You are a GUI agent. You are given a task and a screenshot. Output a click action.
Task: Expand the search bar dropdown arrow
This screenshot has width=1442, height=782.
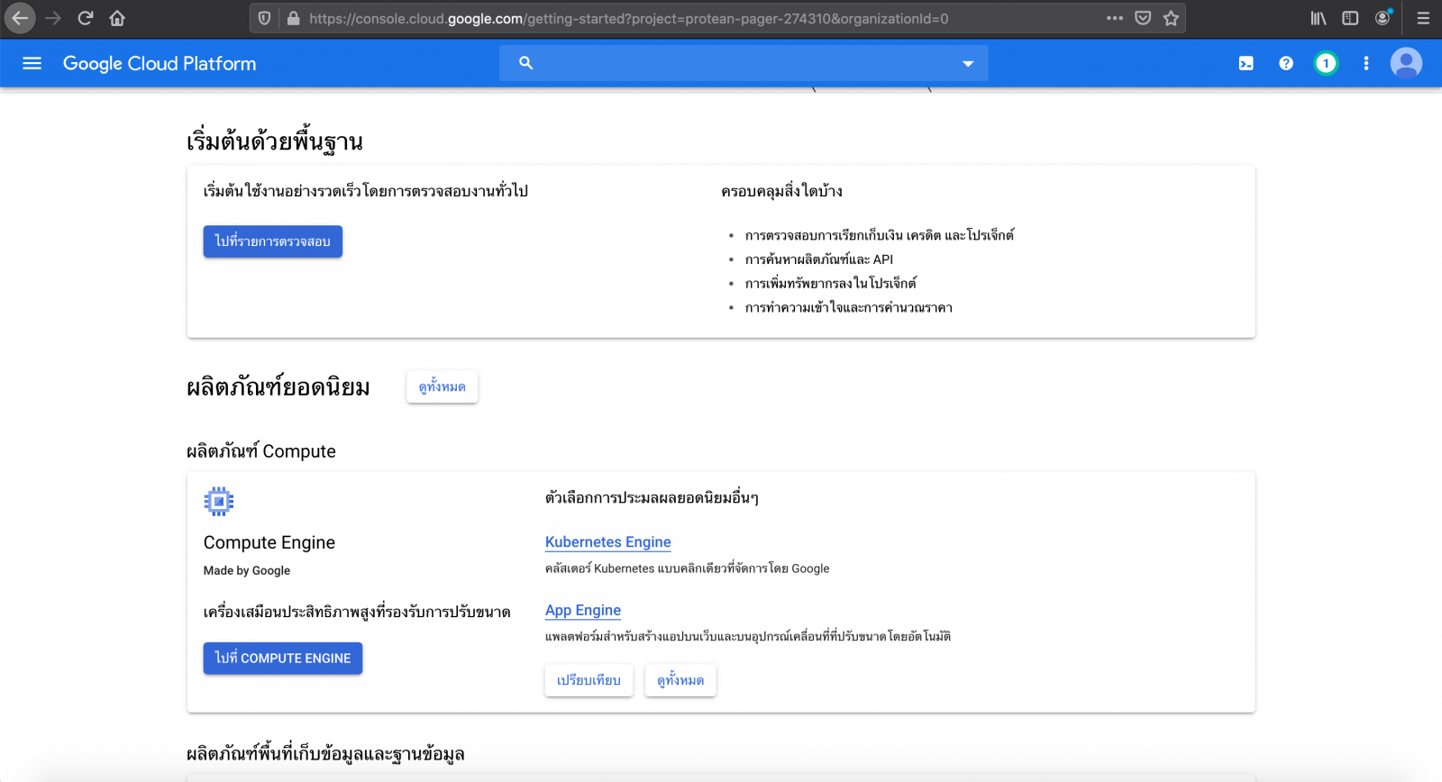point(968,63)
